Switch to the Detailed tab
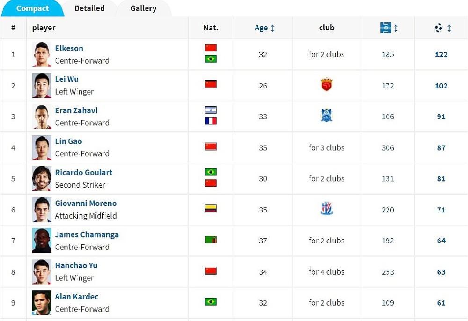Screen dimensions: 468x321 point(89,8)
